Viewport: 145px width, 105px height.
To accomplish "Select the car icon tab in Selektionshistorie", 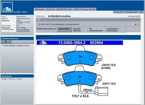I will click(x=6, y=42).
